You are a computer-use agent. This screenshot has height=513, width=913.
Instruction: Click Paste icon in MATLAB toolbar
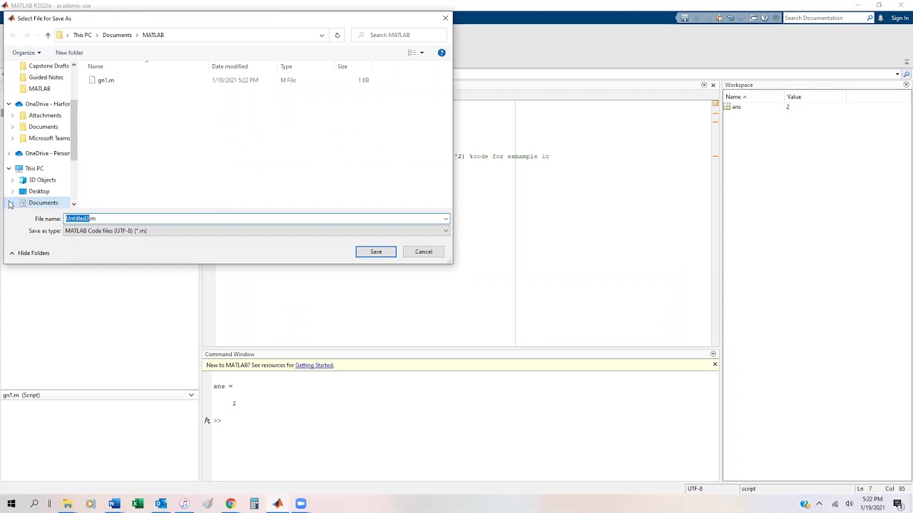click(x=719, y=18)
